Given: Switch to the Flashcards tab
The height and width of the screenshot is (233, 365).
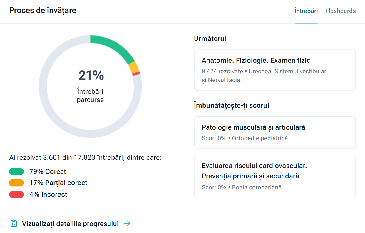Looking at the screenshot, I should pyautogui.click(x=340, y=11).
